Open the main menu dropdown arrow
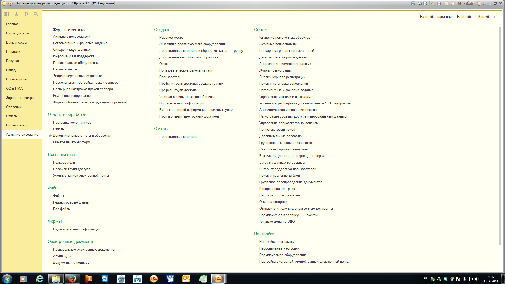This screenshot has height=284, width=505. click(x=10, y=3)
